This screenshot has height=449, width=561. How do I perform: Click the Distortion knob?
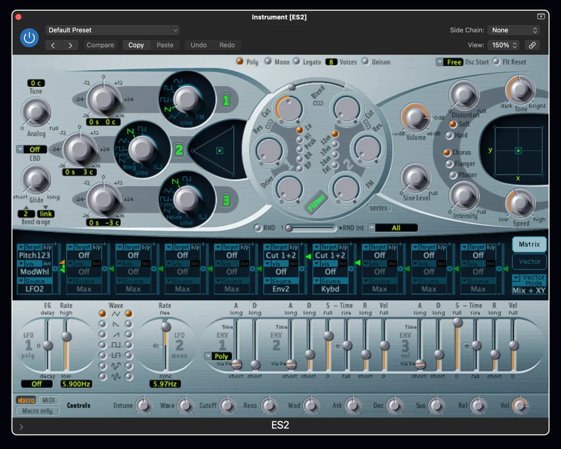464,95
